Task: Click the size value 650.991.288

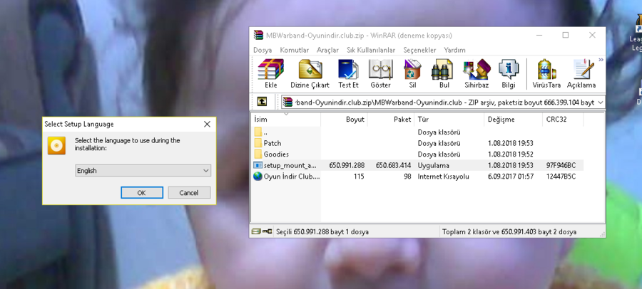Action: tap(347, 166)
